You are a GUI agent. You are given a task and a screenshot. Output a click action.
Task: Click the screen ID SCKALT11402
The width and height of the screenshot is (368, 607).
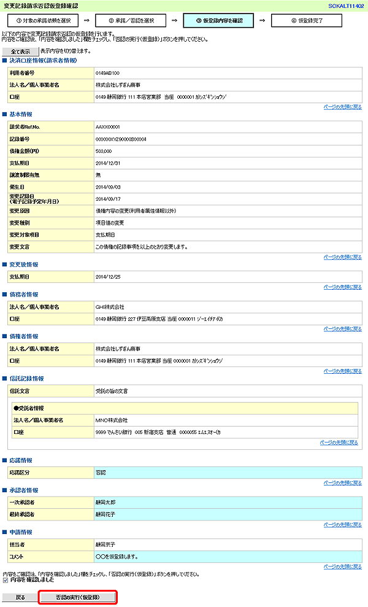coord(346,6)
